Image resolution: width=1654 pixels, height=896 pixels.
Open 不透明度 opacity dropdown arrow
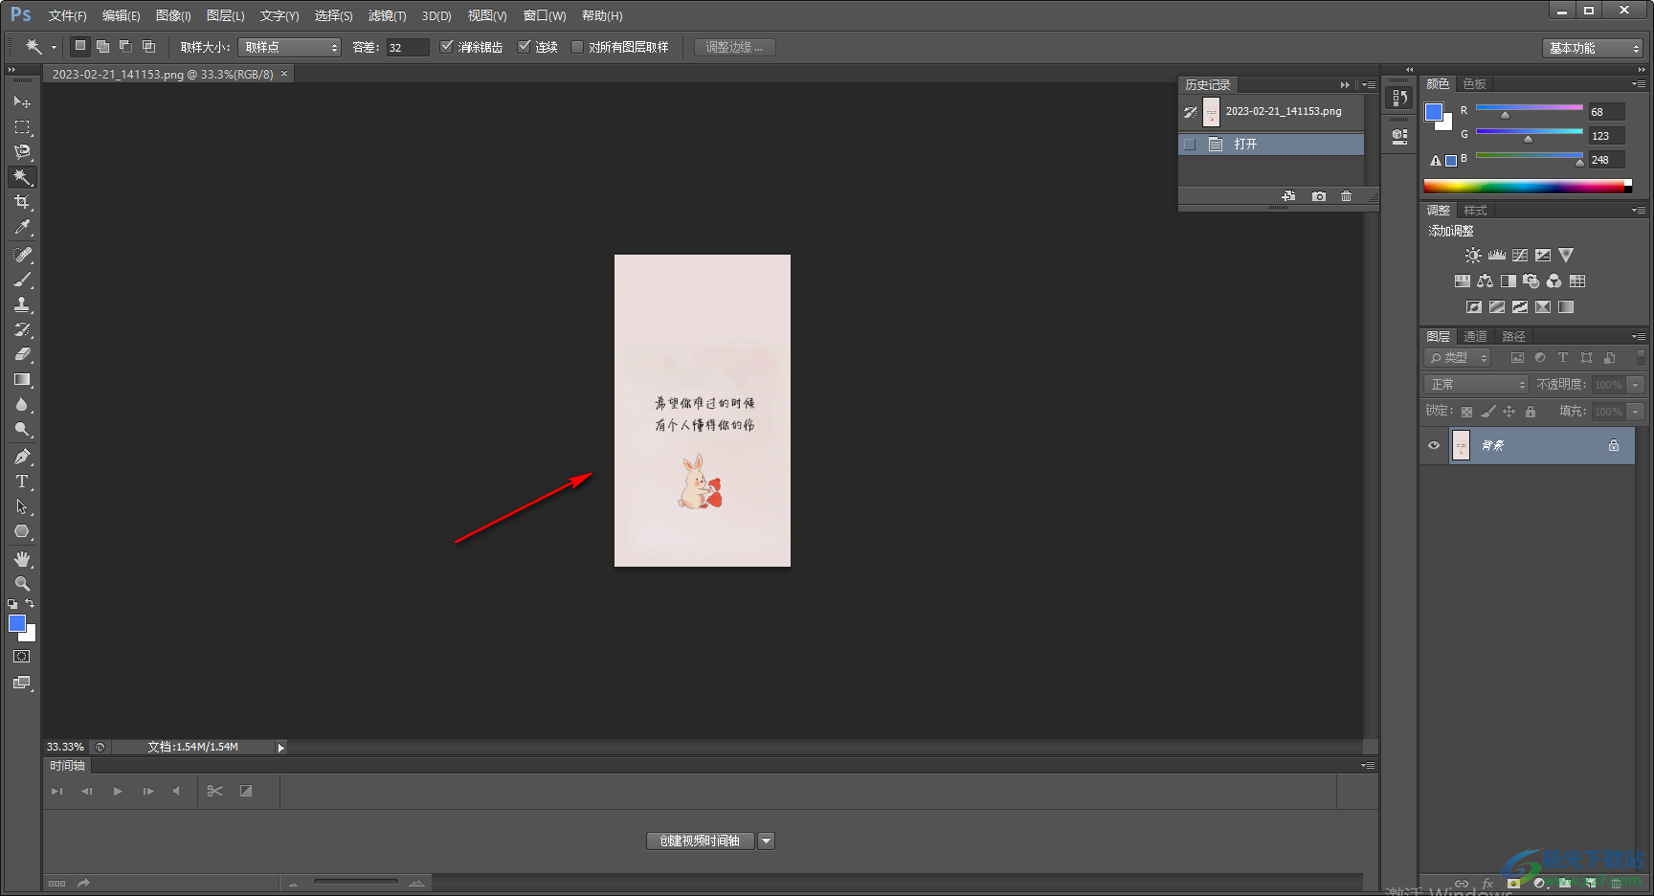click(x=1636, y=384)
